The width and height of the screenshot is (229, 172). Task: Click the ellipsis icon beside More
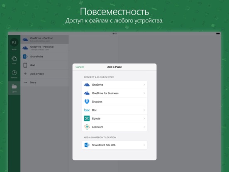click(x=25, y=82)
